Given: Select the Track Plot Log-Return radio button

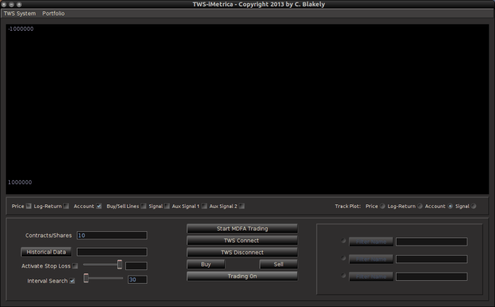Looking at the screenshot, I should [420, 206].
